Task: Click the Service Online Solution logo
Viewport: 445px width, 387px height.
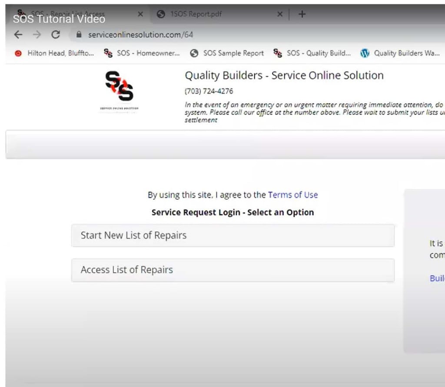Action: (x=119, y=90)
